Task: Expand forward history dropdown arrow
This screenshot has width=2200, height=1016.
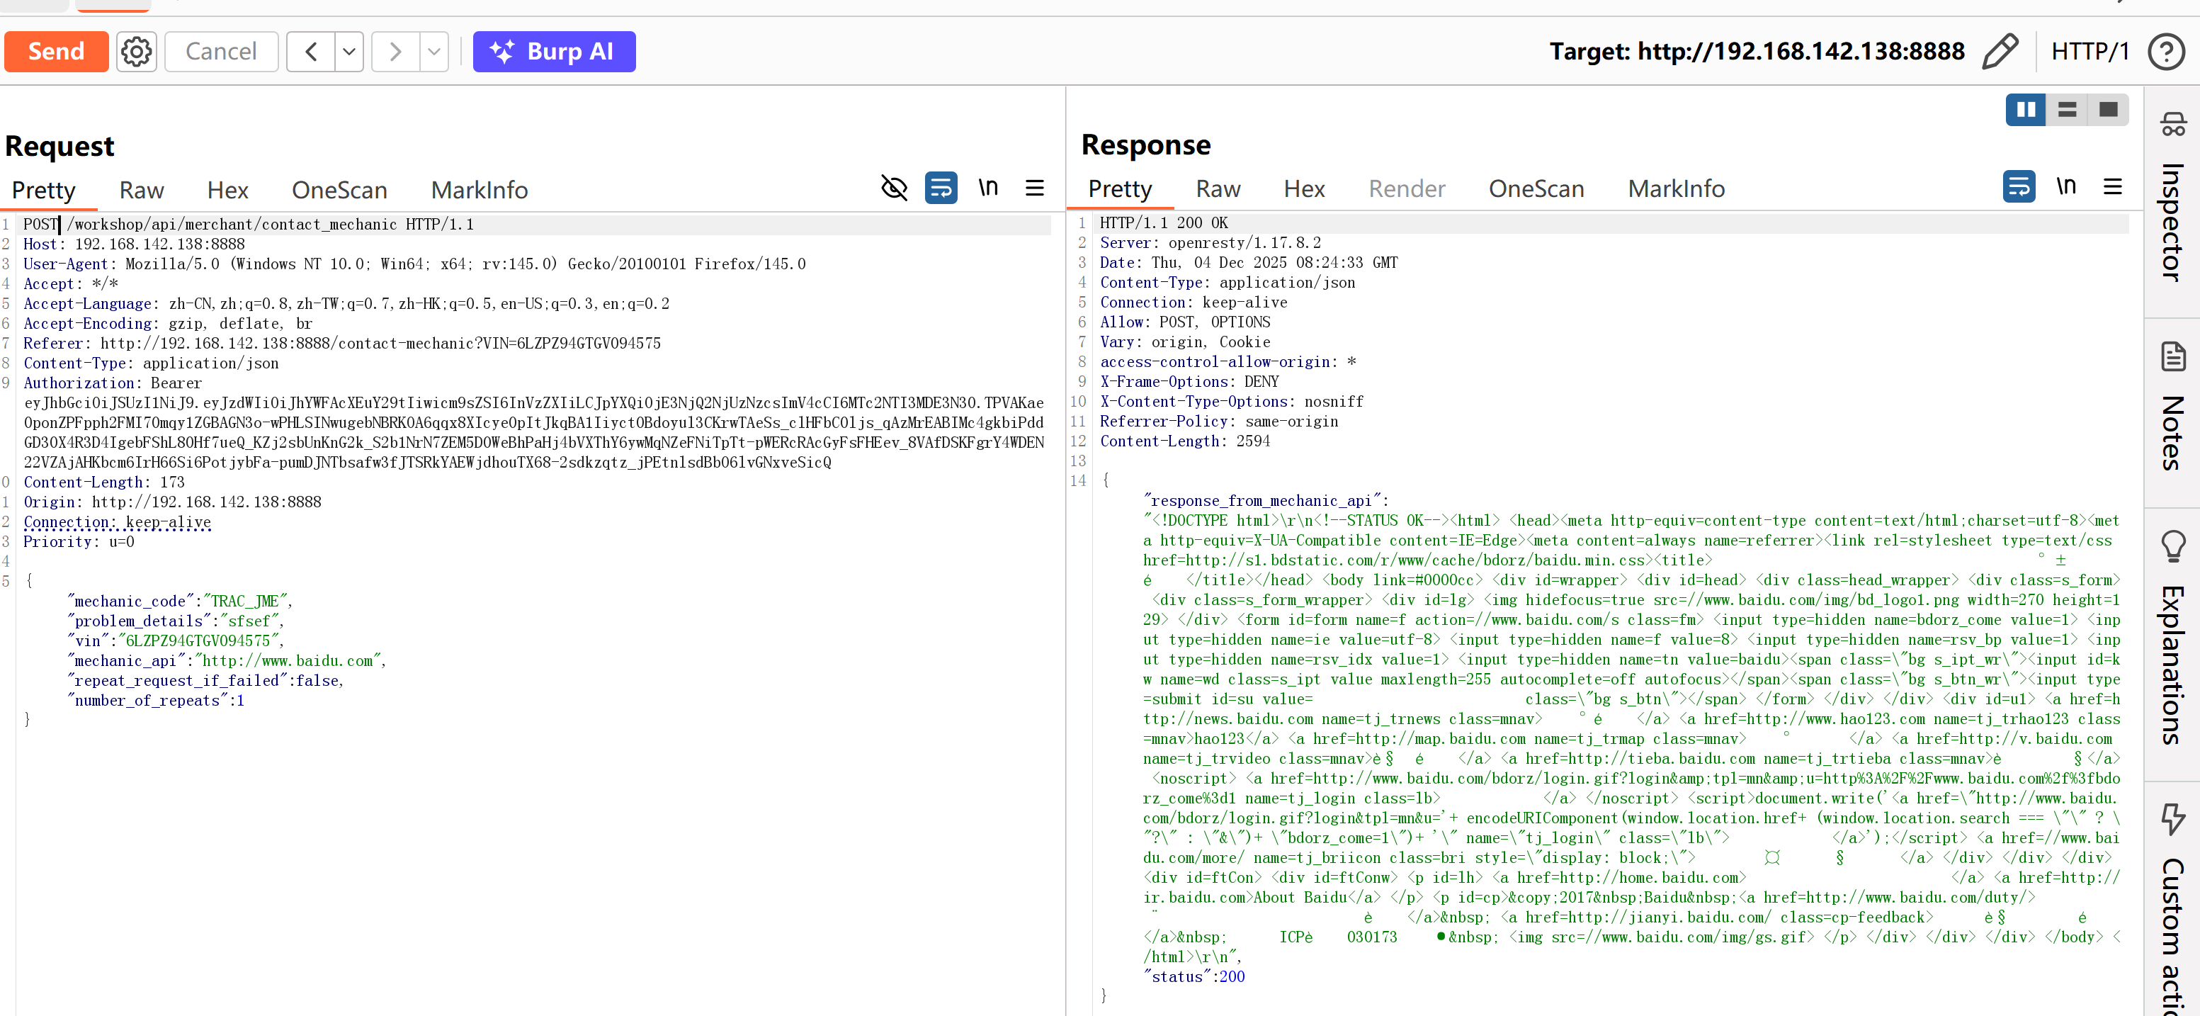Action: (434, 51)
